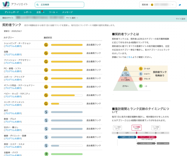Click プログラムを探す under PC・家電・ソフト
187x156 pixels.
(x=13, y=71)
